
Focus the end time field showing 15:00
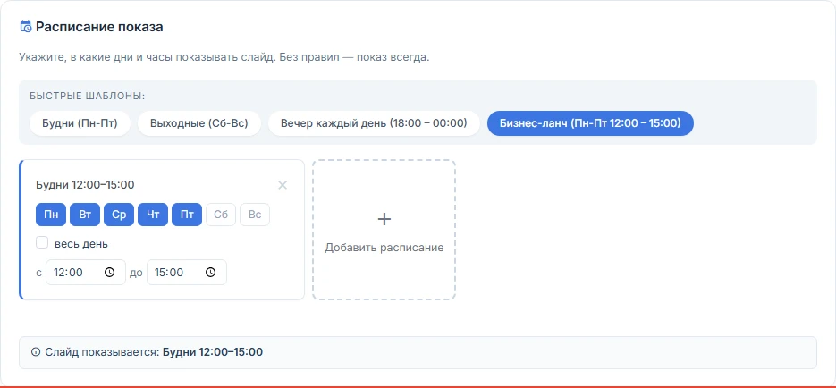tap(187, 273)
